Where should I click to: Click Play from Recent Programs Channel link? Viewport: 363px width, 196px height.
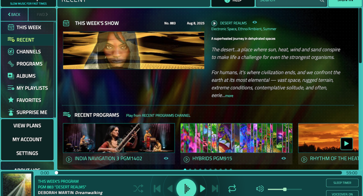coord(158,116)
